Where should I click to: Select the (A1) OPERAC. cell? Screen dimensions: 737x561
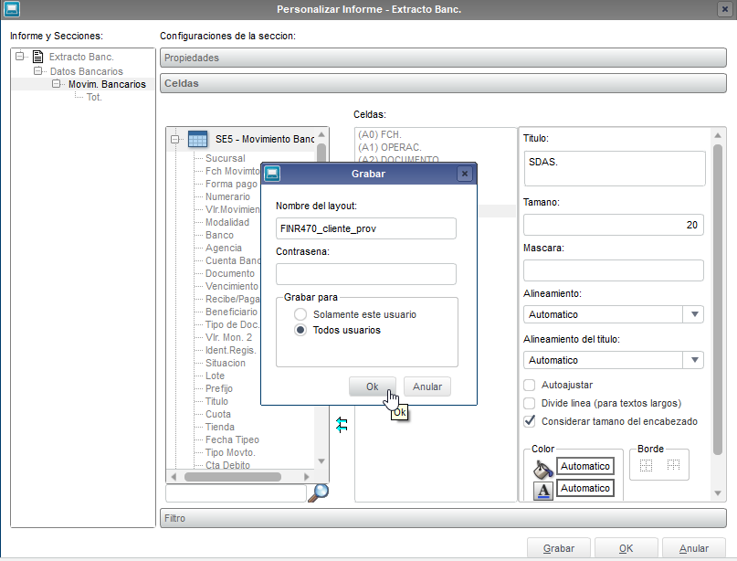pyautogui.click(x=390, y=147)
